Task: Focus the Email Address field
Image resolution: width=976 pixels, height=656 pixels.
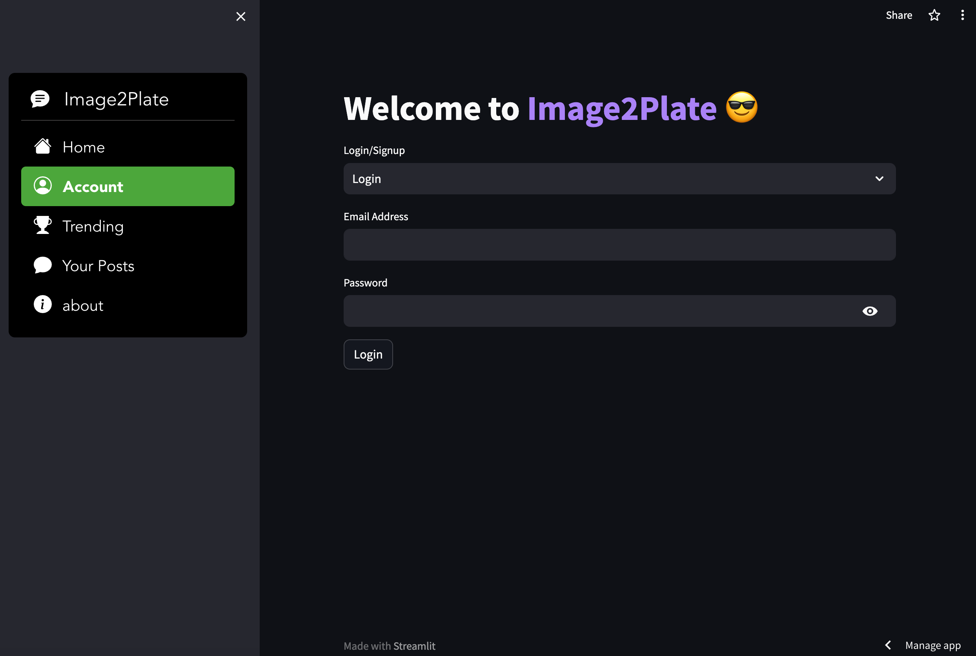Action: [x=619, y=245]
